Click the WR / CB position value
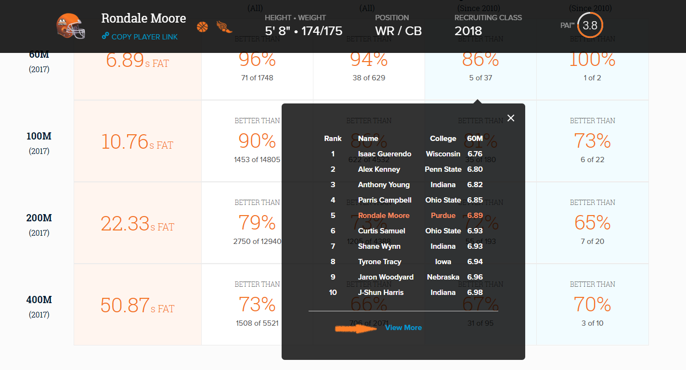This screenshot has width=686, height=370. (399, 31)
